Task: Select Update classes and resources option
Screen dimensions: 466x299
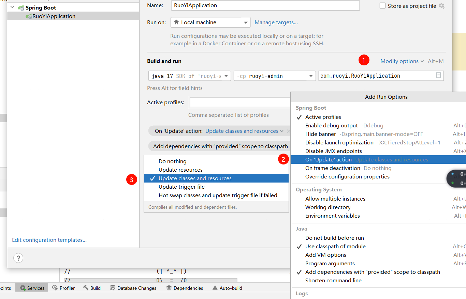Action: 216,178
